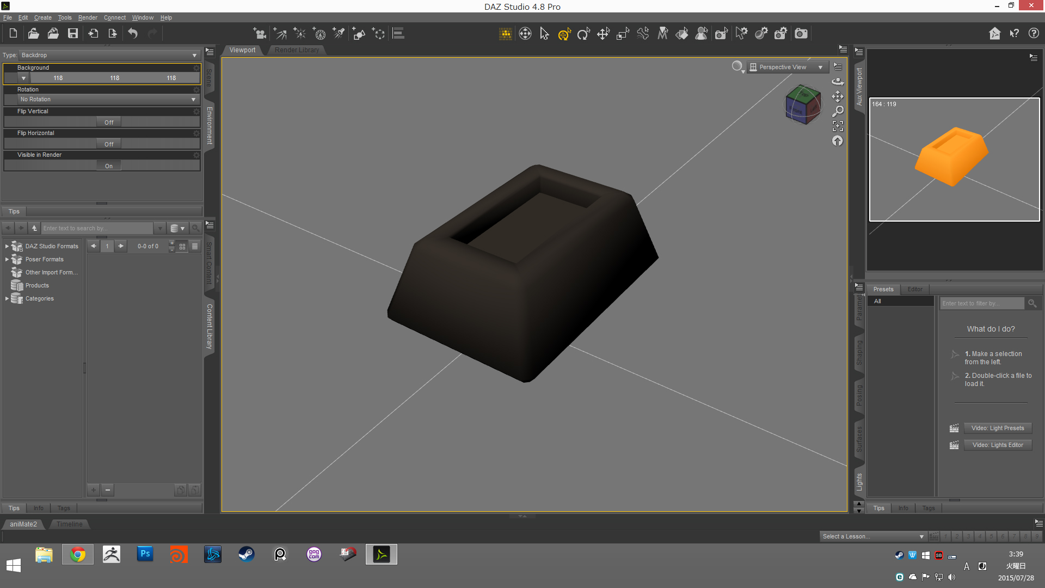Click the DAZ home store icon
This screenshot has height=588, width=1045.
pyautogui.click(x=994, y=33)
